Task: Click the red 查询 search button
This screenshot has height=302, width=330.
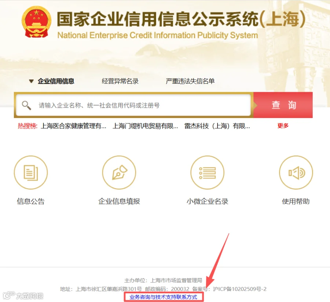Action: click(x=283, y=105)
